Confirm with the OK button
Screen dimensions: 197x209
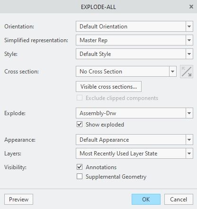pos(146,200)
